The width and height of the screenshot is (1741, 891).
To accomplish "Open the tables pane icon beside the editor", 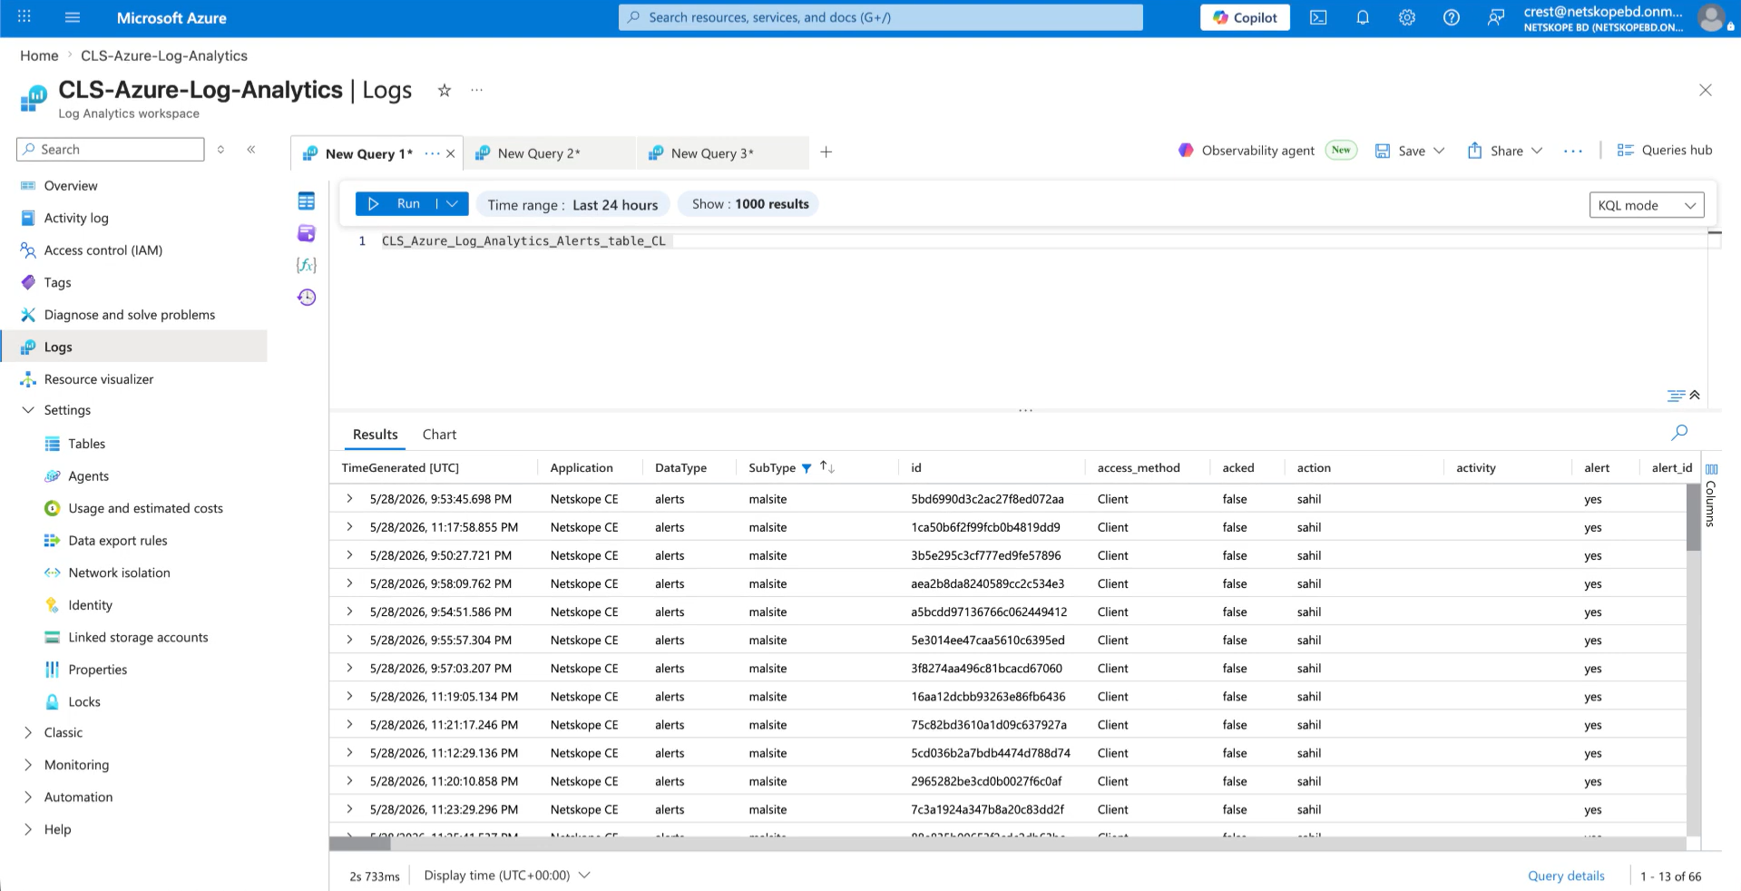I will (x=307, y=201).
